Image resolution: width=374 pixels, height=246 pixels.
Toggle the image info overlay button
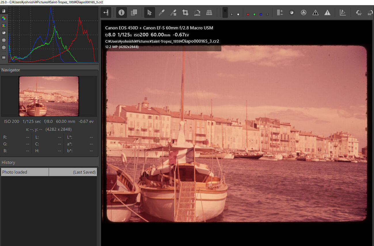click(x=121, y=12)
